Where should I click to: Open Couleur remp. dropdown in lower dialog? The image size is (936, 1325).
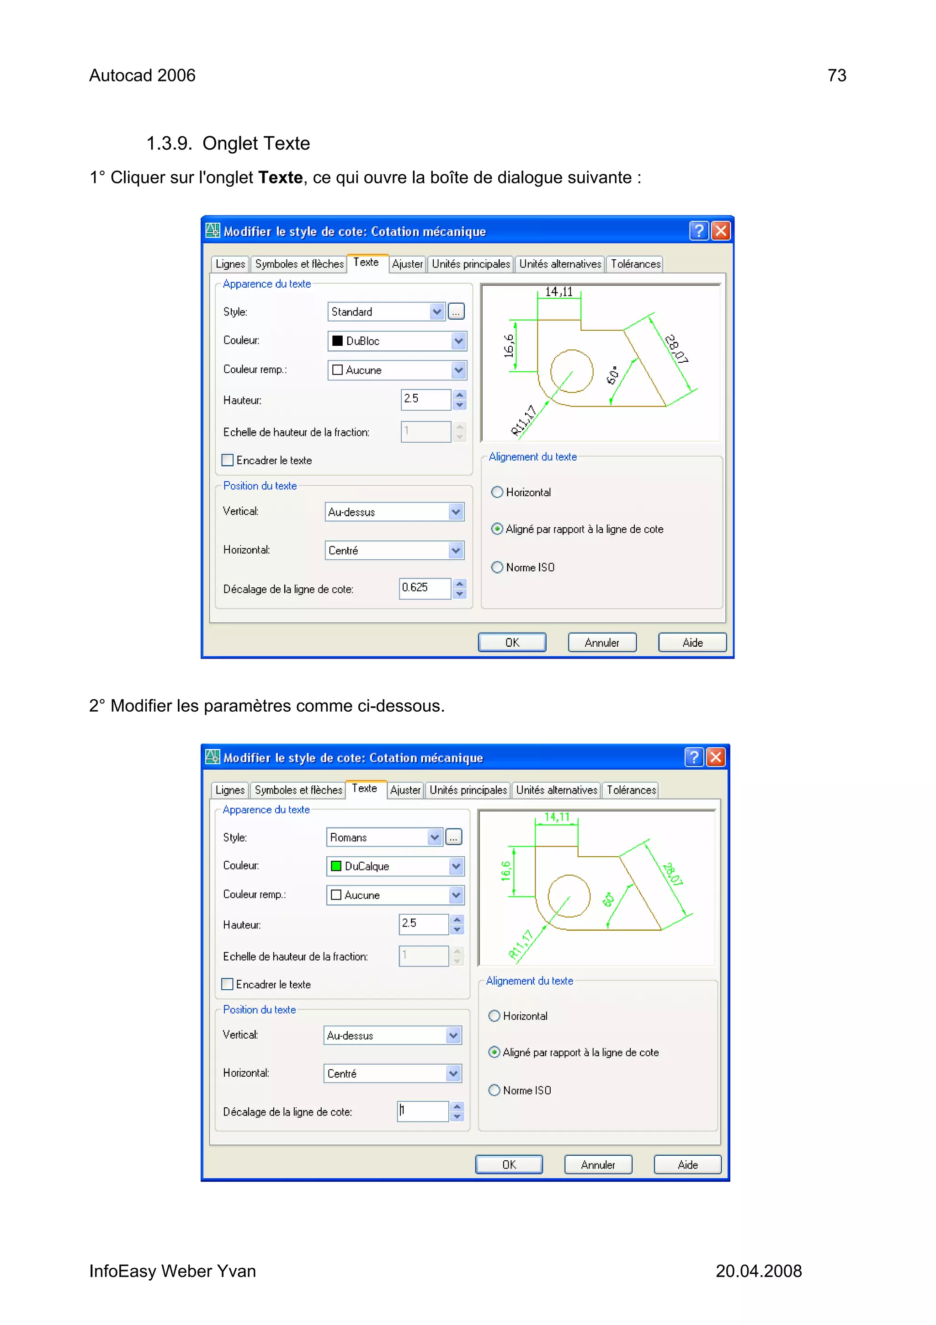coord(395,895)
